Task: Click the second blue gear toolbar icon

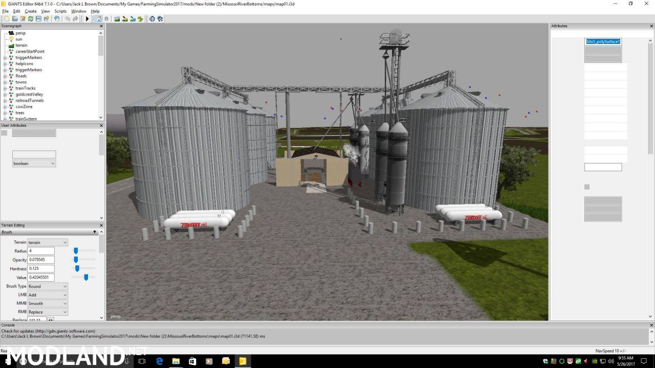Action: [x=160, y=19]
